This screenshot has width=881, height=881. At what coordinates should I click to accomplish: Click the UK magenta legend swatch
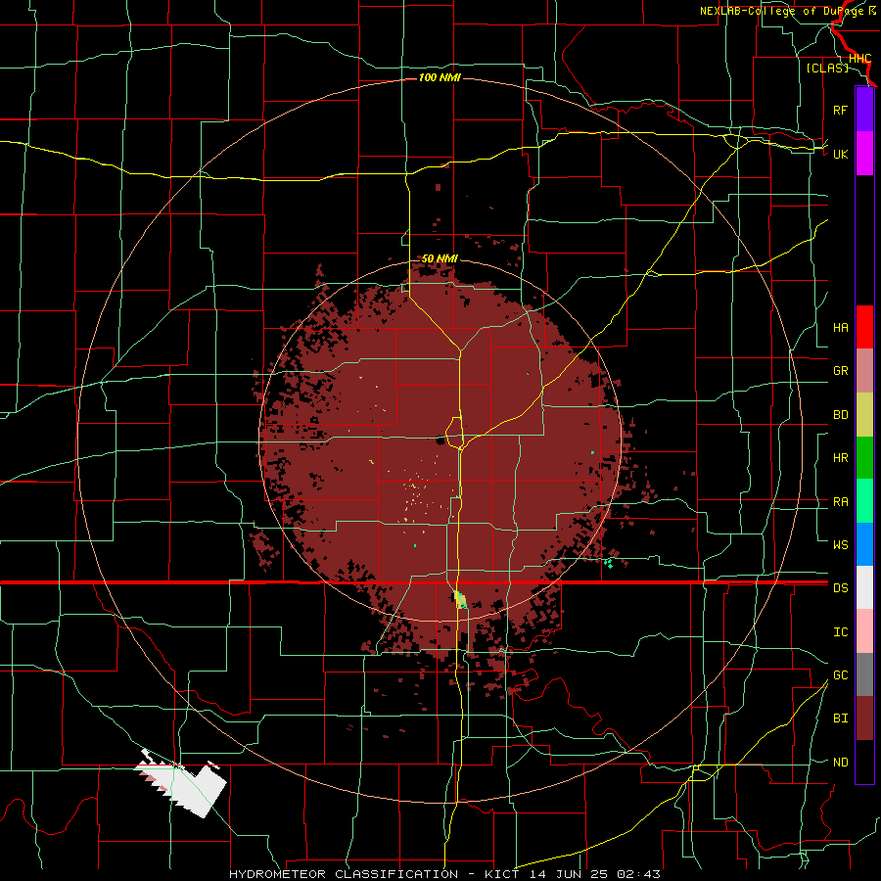(x=864, y=153)
